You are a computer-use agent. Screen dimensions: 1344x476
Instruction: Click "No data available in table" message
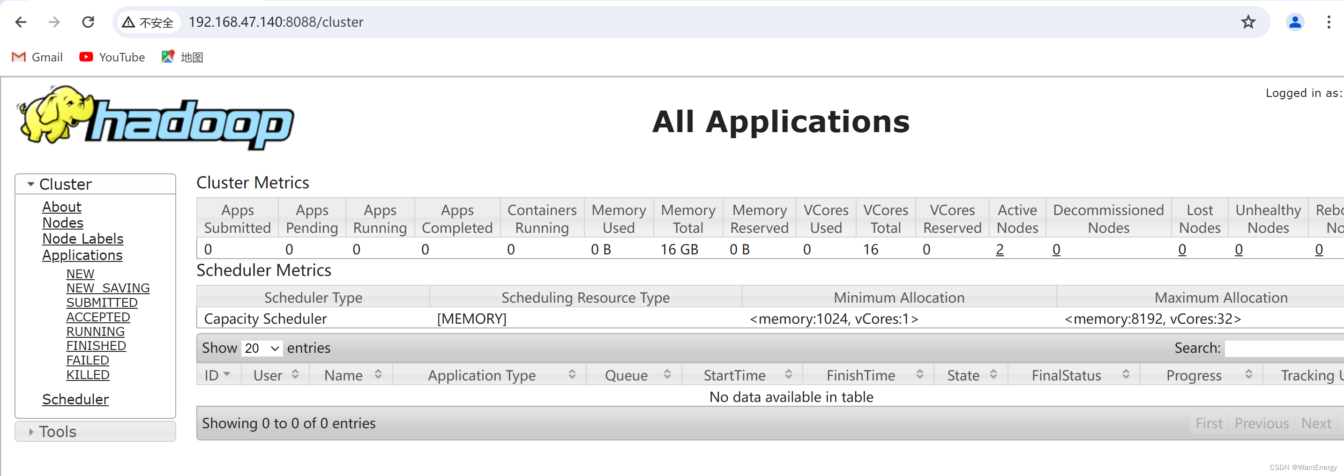pyautogui.click(x=791, y=397)
